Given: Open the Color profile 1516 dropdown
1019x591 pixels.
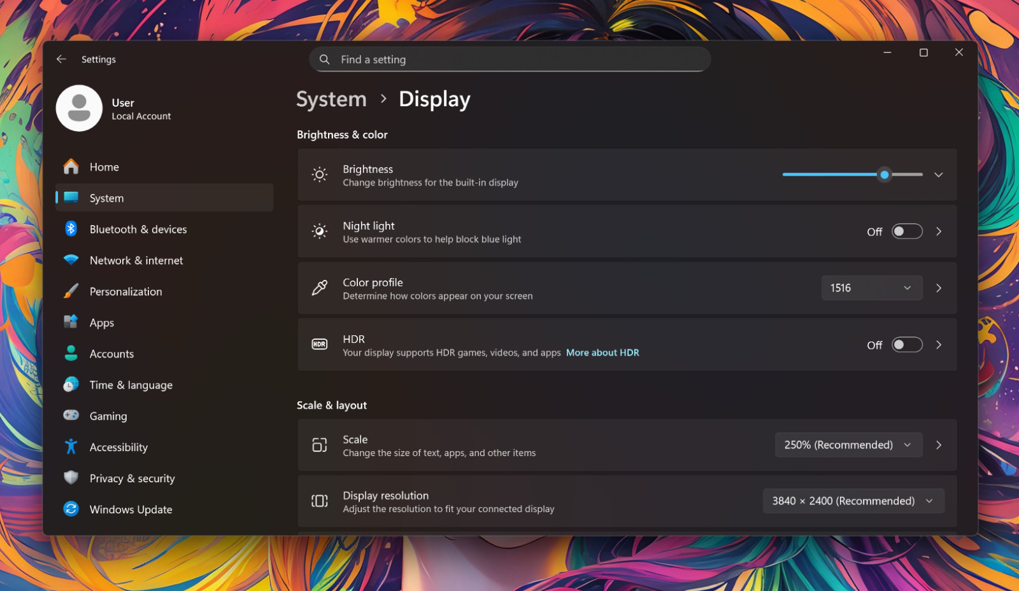Looking at the screenshot, I should point(872,288).
